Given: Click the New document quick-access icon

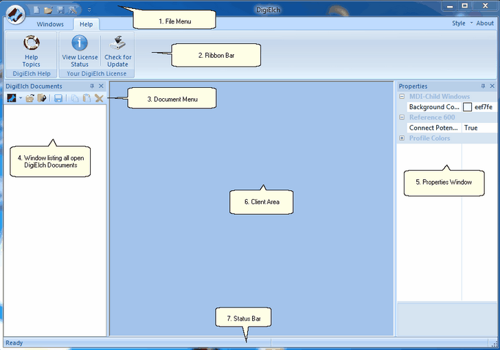Looking at the screenshot, I should click(36, 10).
